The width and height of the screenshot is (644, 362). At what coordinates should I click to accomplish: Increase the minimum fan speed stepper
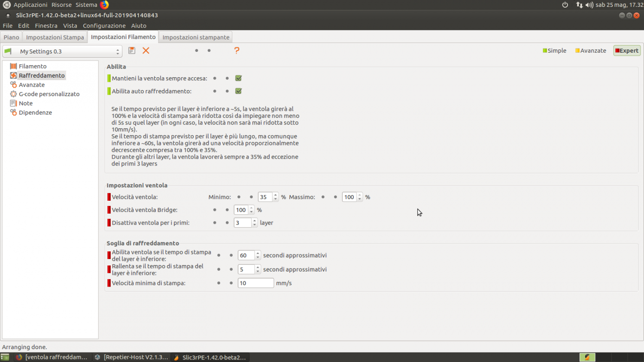(276, 195)
